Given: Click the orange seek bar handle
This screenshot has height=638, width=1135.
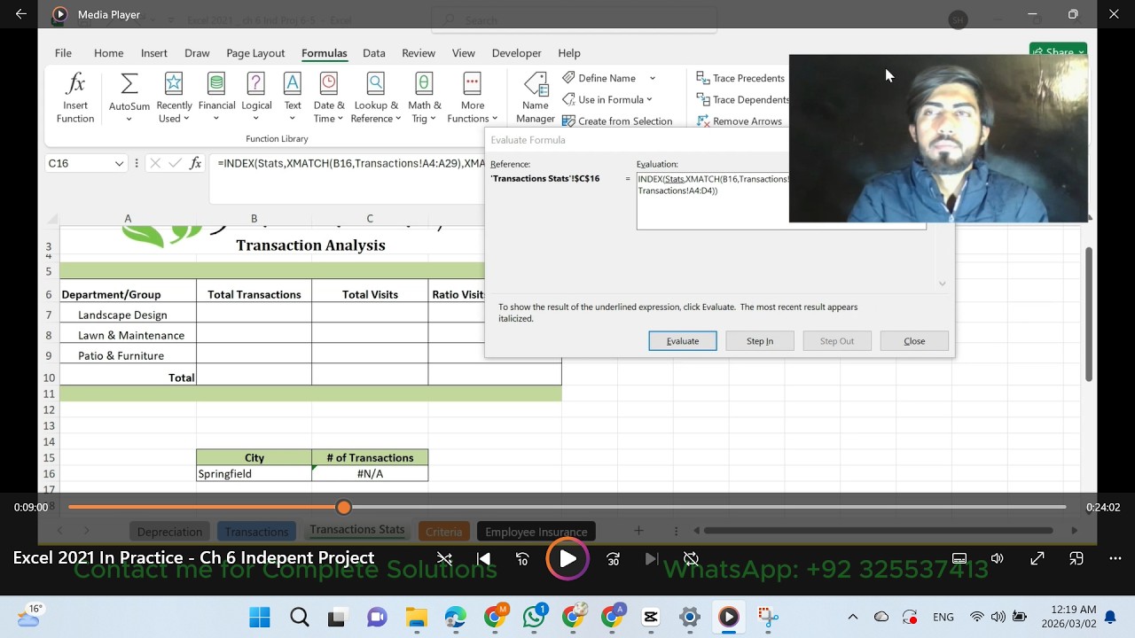Looking at the screenshot, I should pyautogui.click(x=344, y=507).
